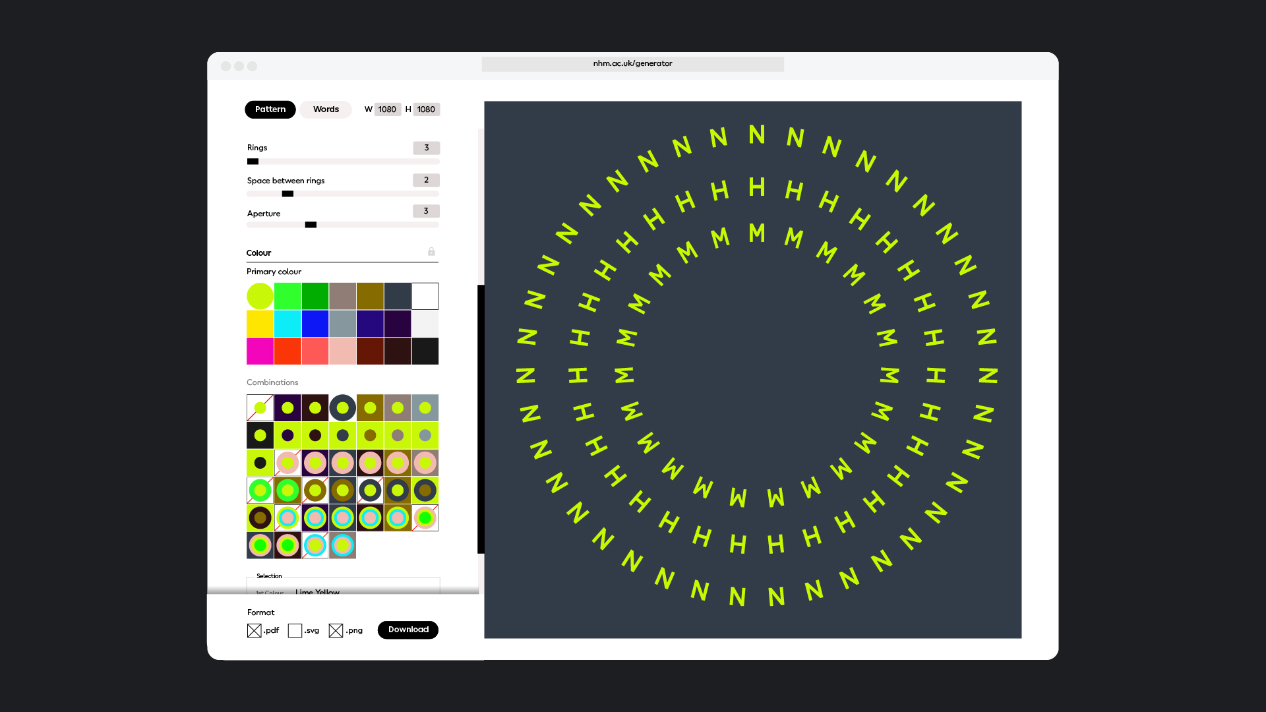Select the black primary colour swatch
Viewport: 1266px width, 712px height.
click(x=425, y=351)
